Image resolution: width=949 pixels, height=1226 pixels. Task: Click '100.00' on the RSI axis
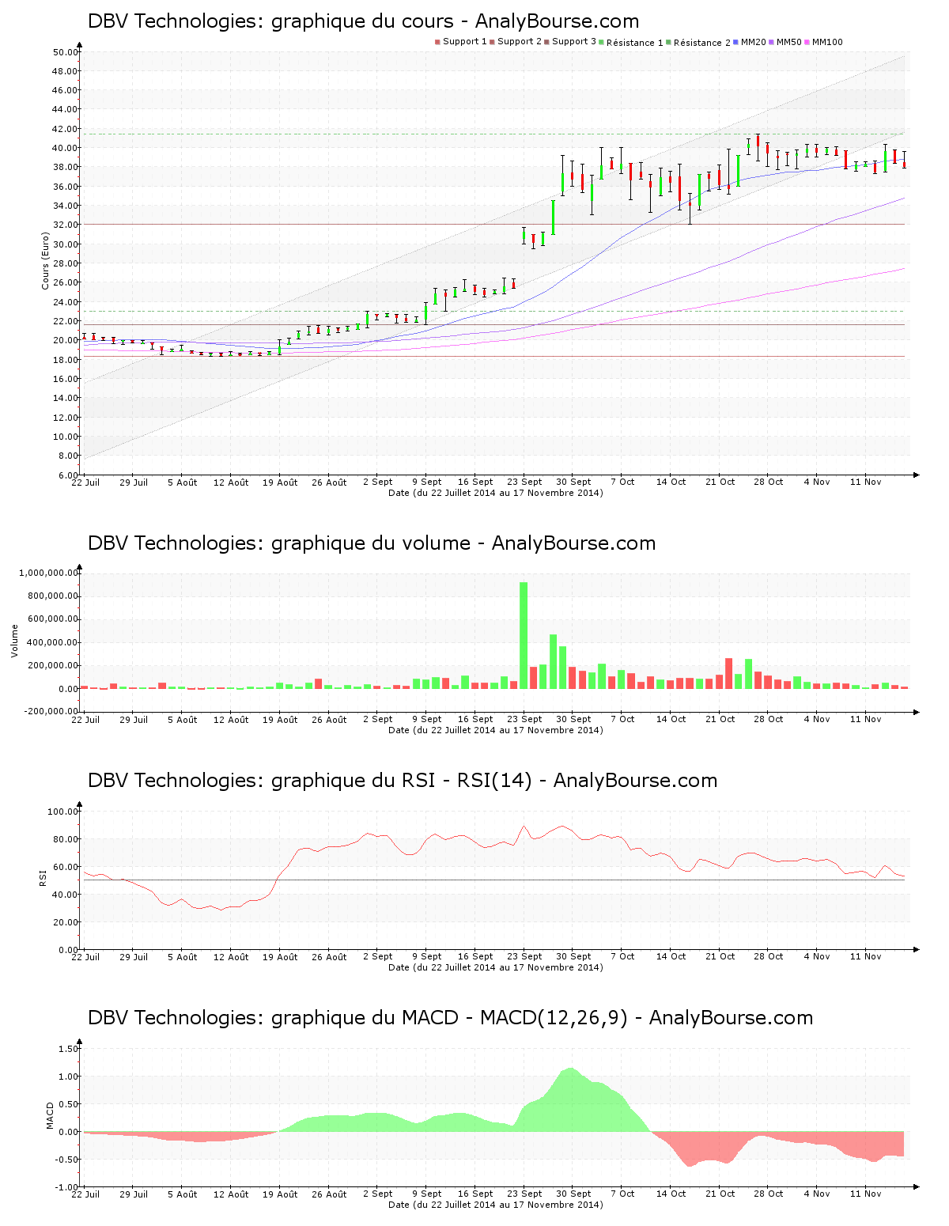point(63,812)
